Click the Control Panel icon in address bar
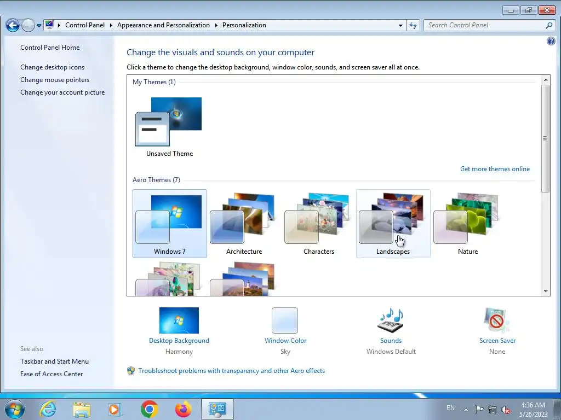The height and width of the screenshot is (420, 561). 49,25
